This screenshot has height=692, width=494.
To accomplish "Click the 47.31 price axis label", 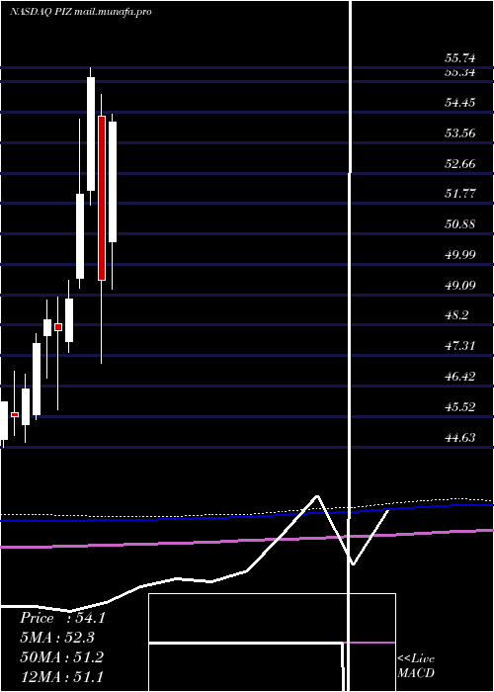I will (x=460, y=346).
